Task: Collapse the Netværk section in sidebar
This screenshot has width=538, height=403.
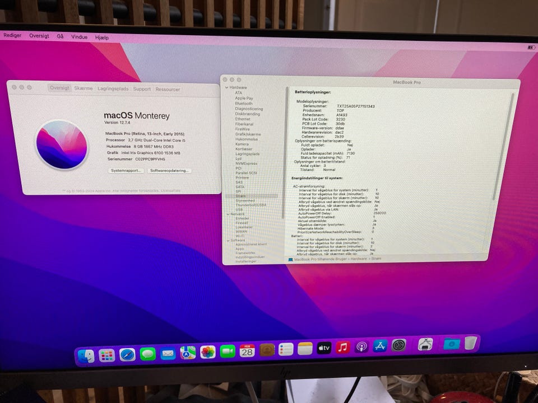Action: click(228, 214)
